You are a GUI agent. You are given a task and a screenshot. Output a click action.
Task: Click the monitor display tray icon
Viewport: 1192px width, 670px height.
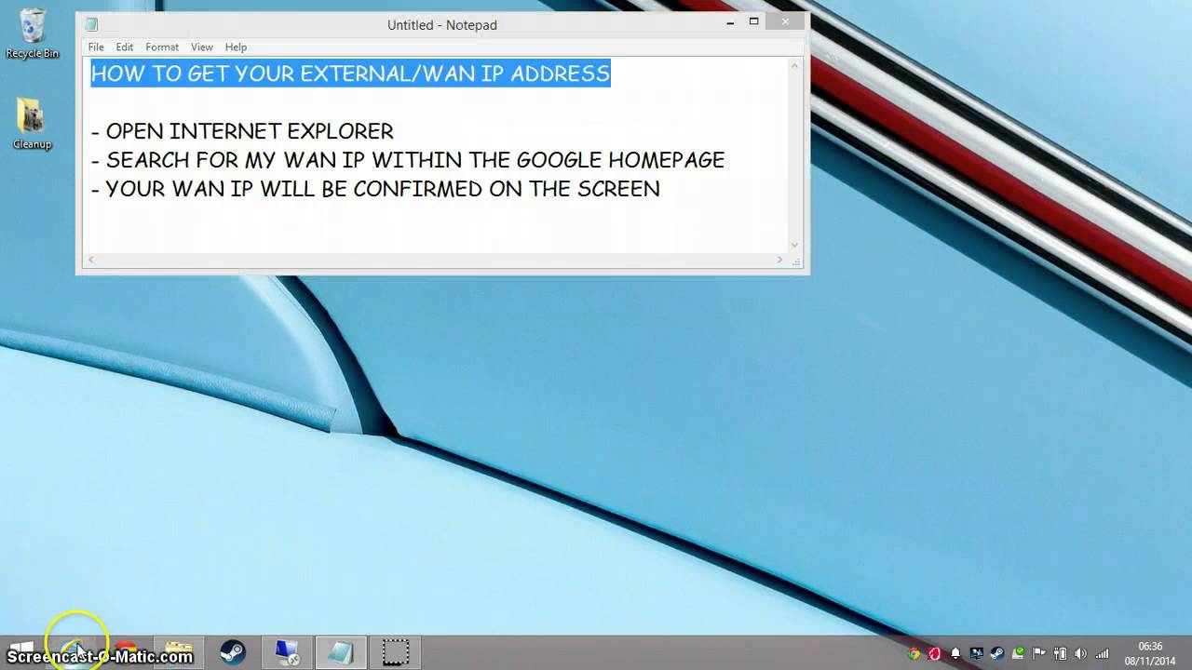pos(977,653)
